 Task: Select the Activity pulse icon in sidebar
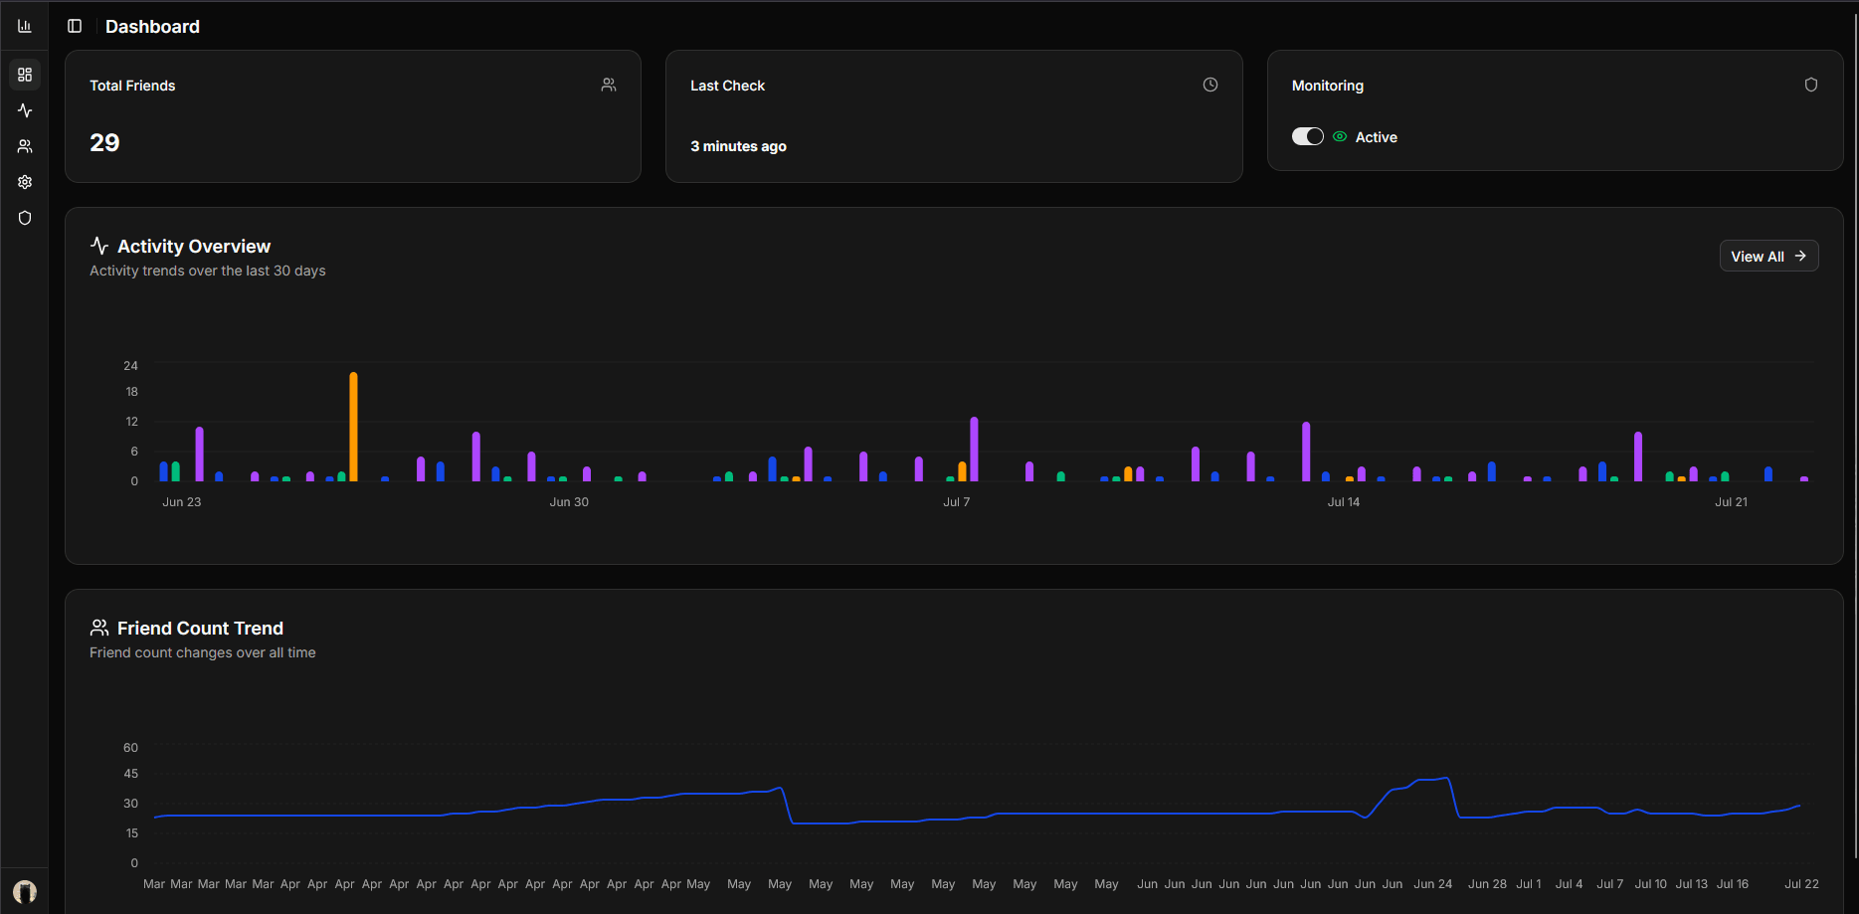pyautogui.click(x=25, y=109)
